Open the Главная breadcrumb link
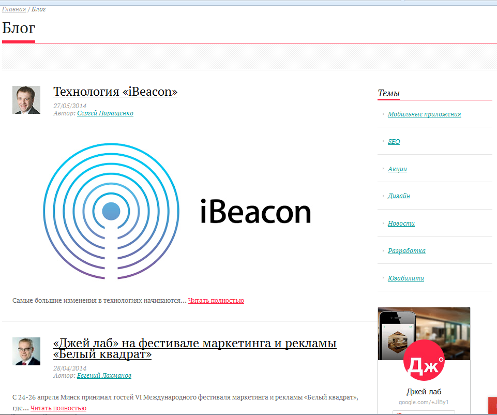This screenshot has height=415, width=497. point(14,9)
